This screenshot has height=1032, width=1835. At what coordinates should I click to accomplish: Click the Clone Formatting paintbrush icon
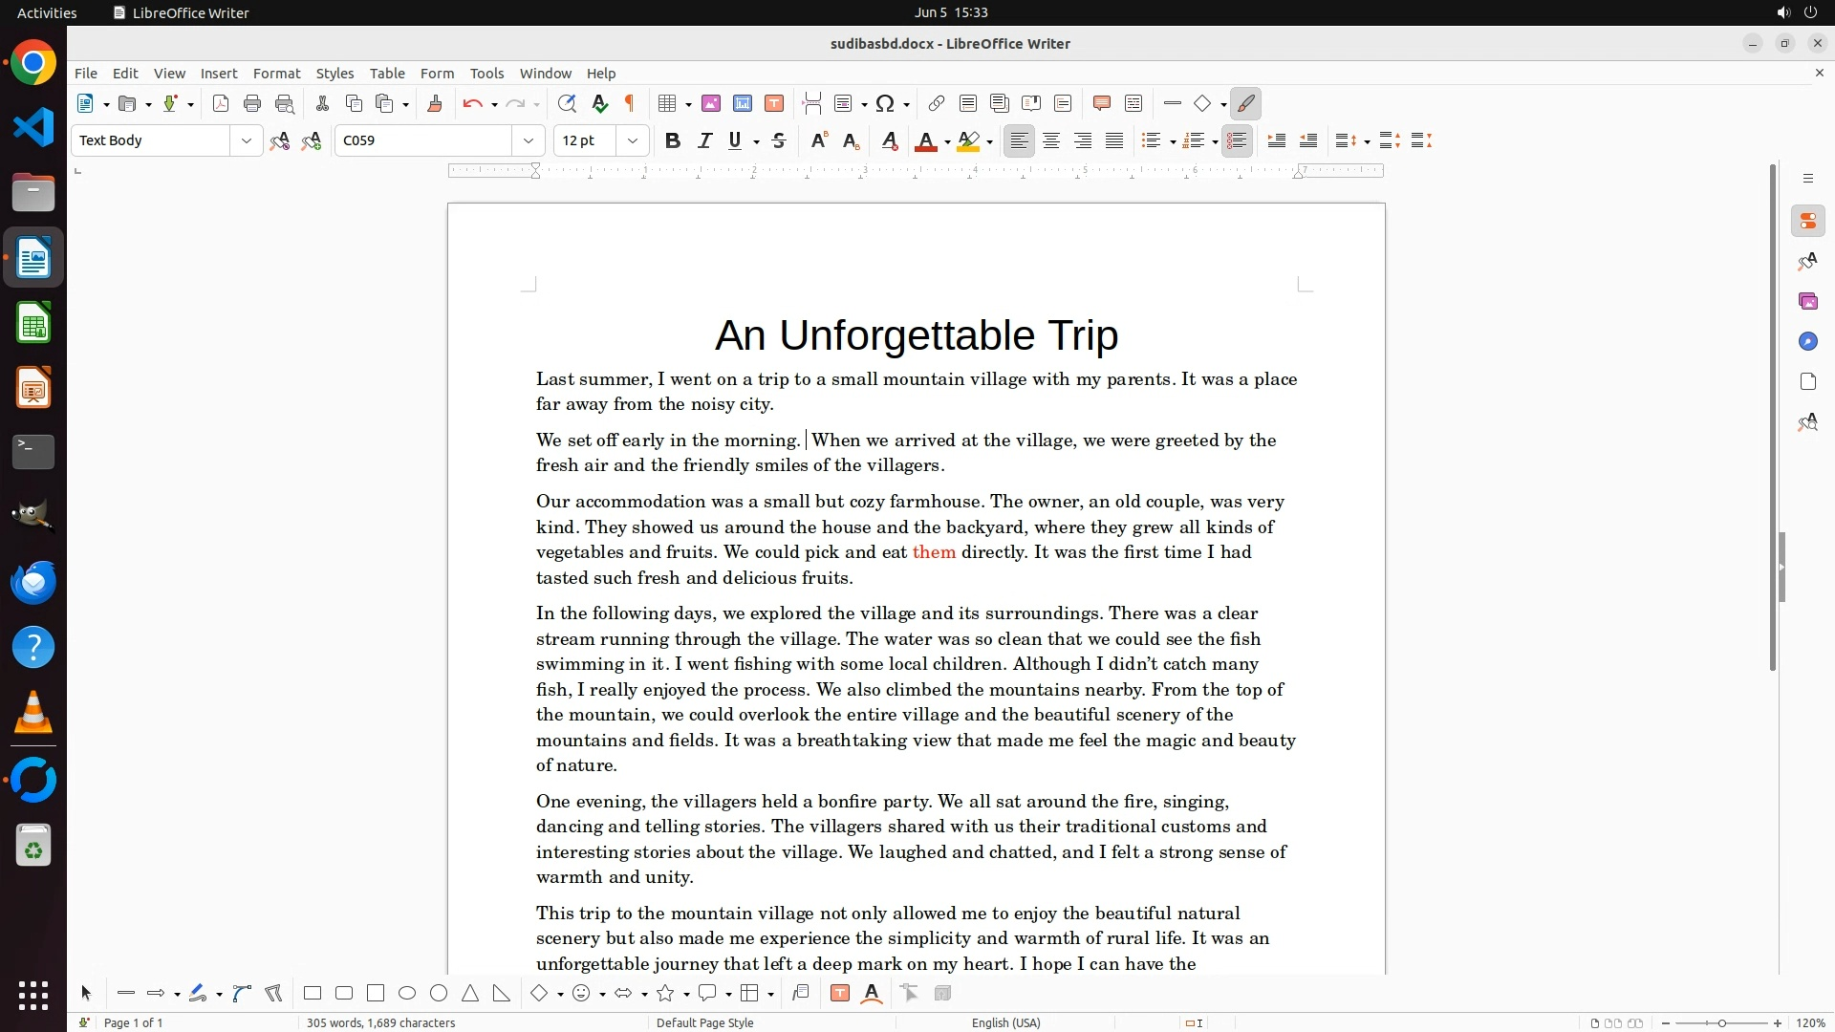(x=435, y=104)
